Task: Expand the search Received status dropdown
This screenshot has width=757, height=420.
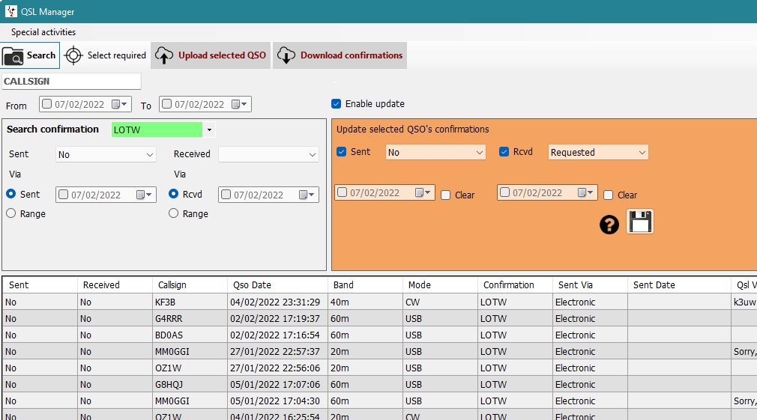Action: [x=313, y=155]
